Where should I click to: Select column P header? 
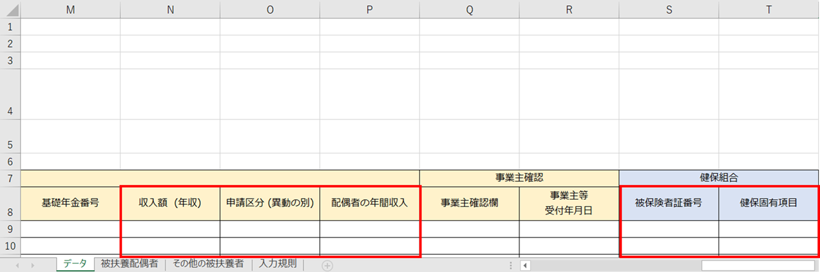pos(370,10)
